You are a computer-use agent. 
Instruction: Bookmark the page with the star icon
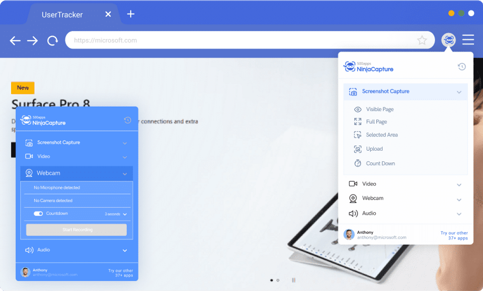coord(422,40)
